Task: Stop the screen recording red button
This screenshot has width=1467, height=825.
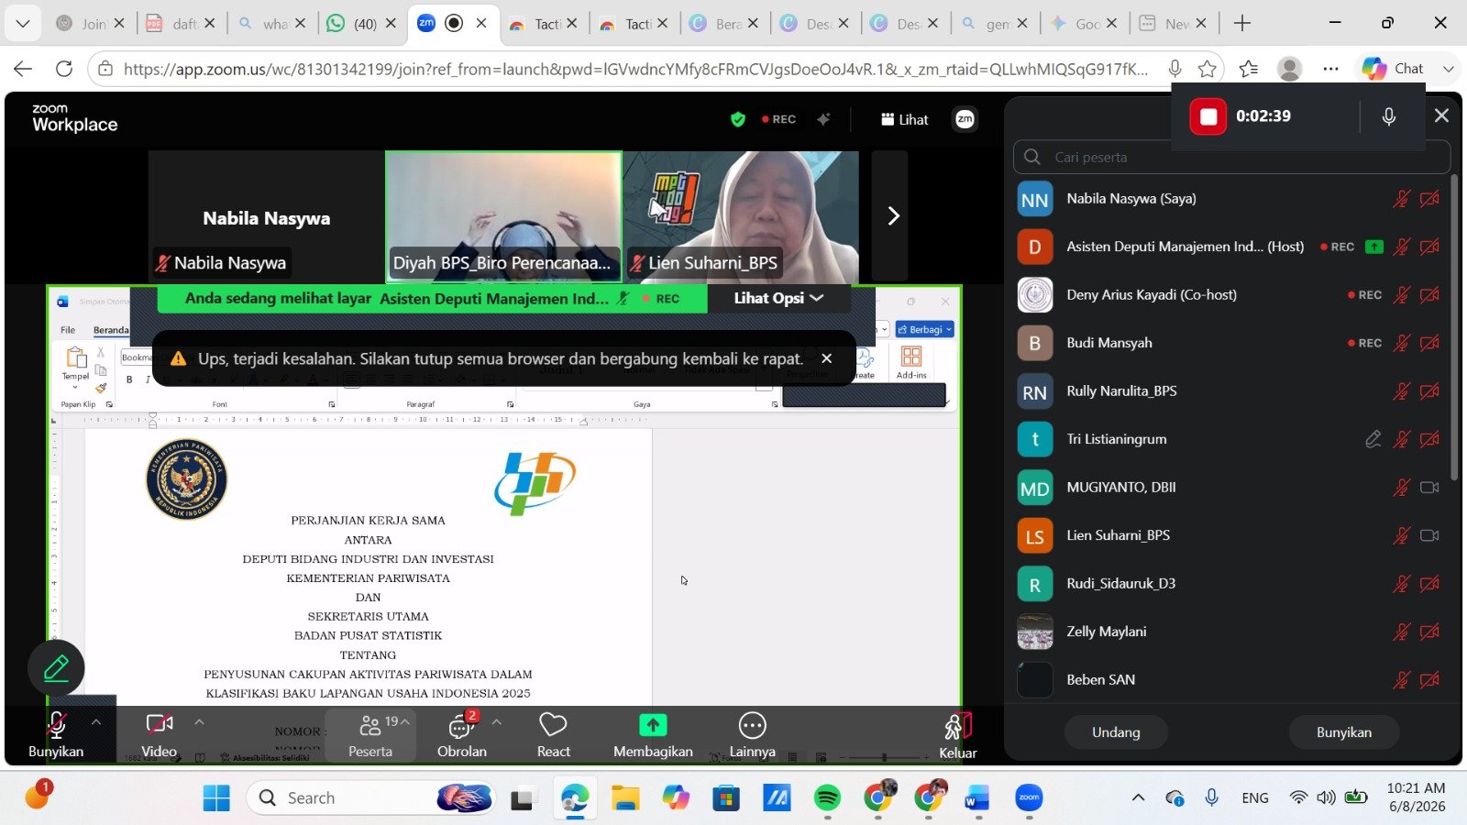Action: point(1208,116)
